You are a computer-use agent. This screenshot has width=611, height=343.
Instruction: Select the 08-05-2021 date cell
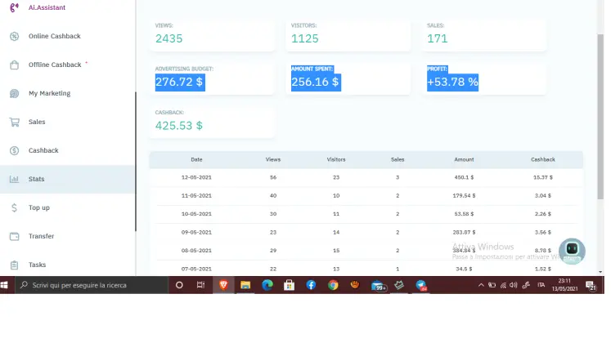196,251
